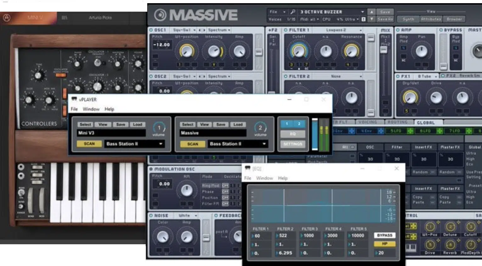Toggle FILTER 1 power button
This screenshot has height=266, width=482.
pyautogui.click(x=286, y=30)
